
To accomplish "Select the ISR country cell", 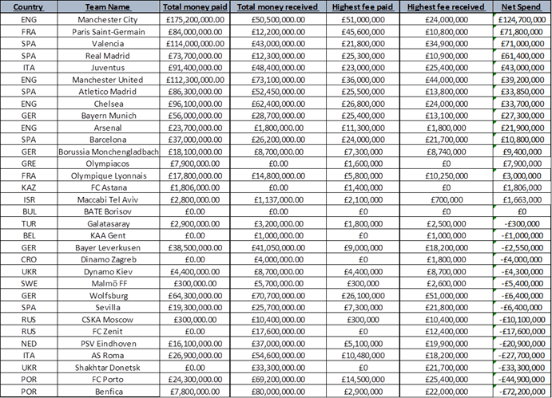I will (x=29, y=199).
